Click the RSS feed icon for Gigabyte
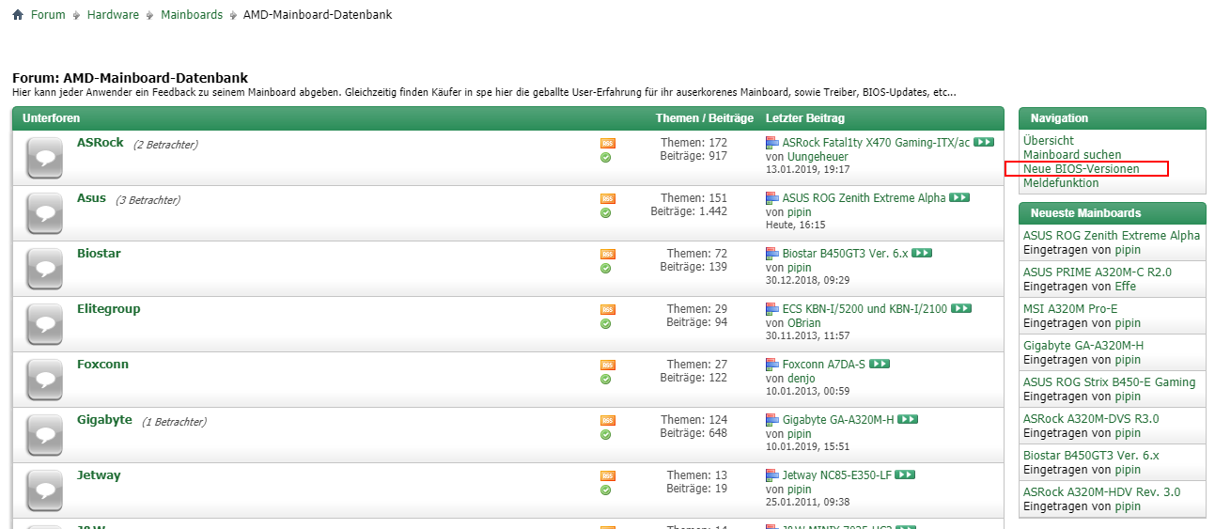 [607, 421]
